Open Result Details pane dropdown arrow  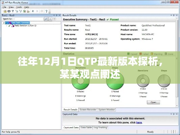[171, 15]
